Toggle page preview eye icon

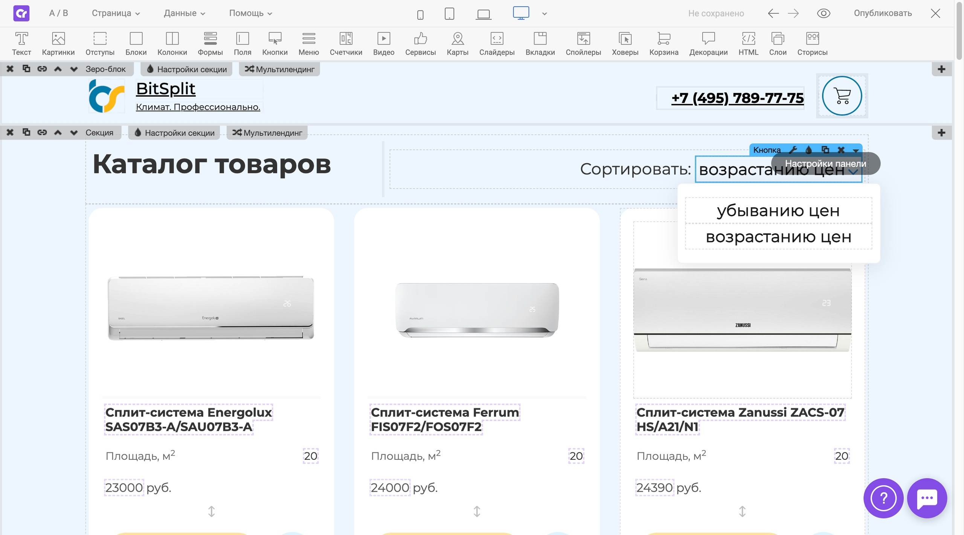click(x=824, y=14)
